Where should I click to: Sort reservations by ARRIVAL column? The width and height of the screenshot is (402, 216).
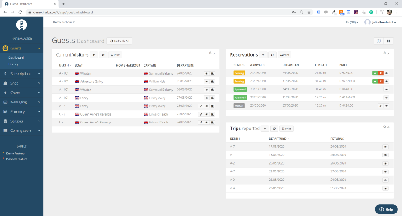[258, 65]
